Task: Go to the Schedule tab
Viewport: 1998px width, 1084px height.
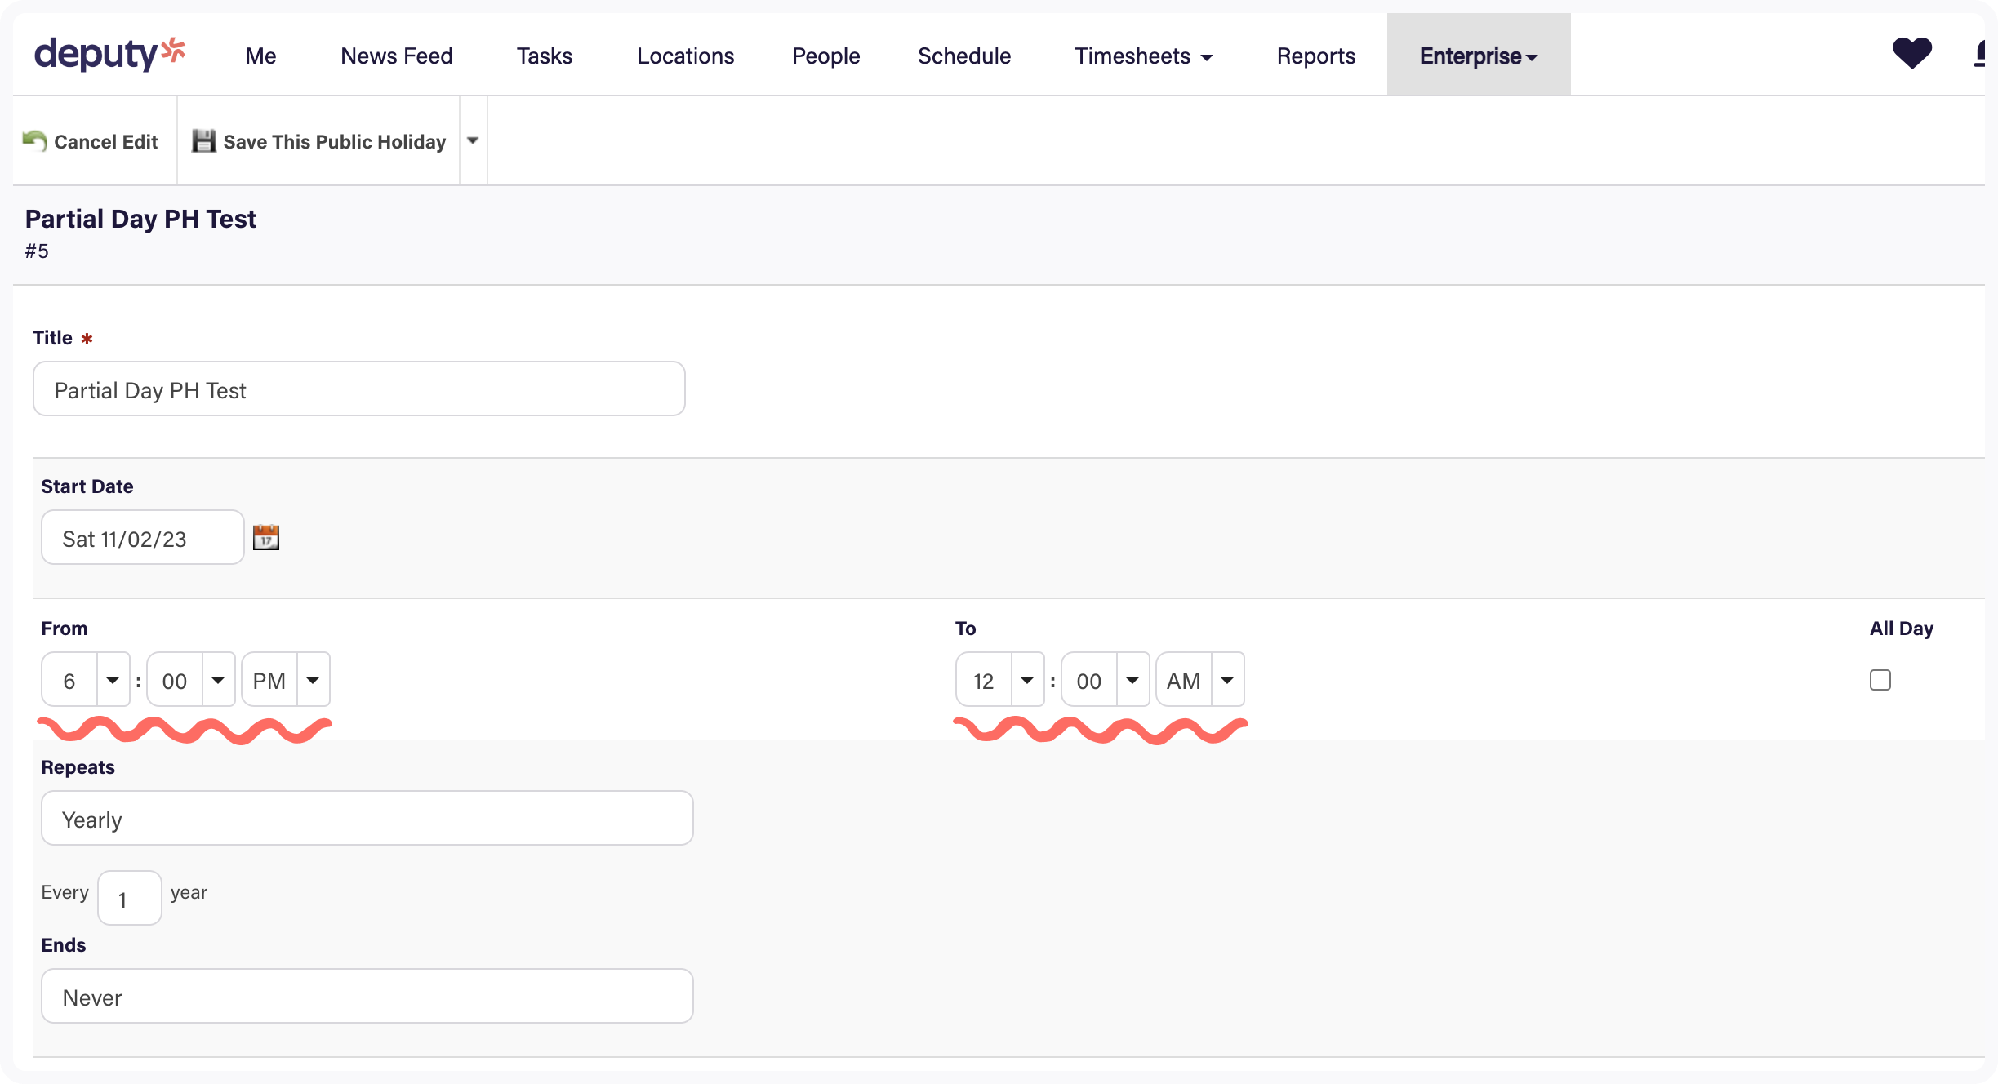Action: tap(964, 56)
